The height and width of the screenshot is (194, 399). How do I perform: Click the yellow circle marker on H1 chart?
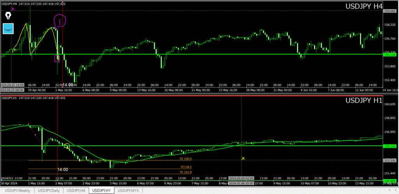(x=67, y=146)
